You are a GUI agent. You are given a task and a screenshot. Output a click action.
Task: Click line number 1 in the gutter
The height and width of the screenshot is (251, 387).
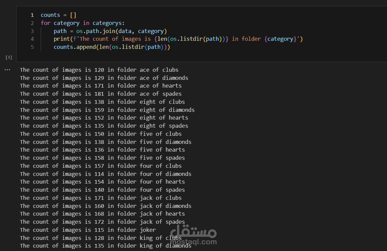point(32,15)
